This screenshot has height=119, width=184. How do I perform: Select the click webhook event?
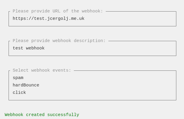click(19, 92)
